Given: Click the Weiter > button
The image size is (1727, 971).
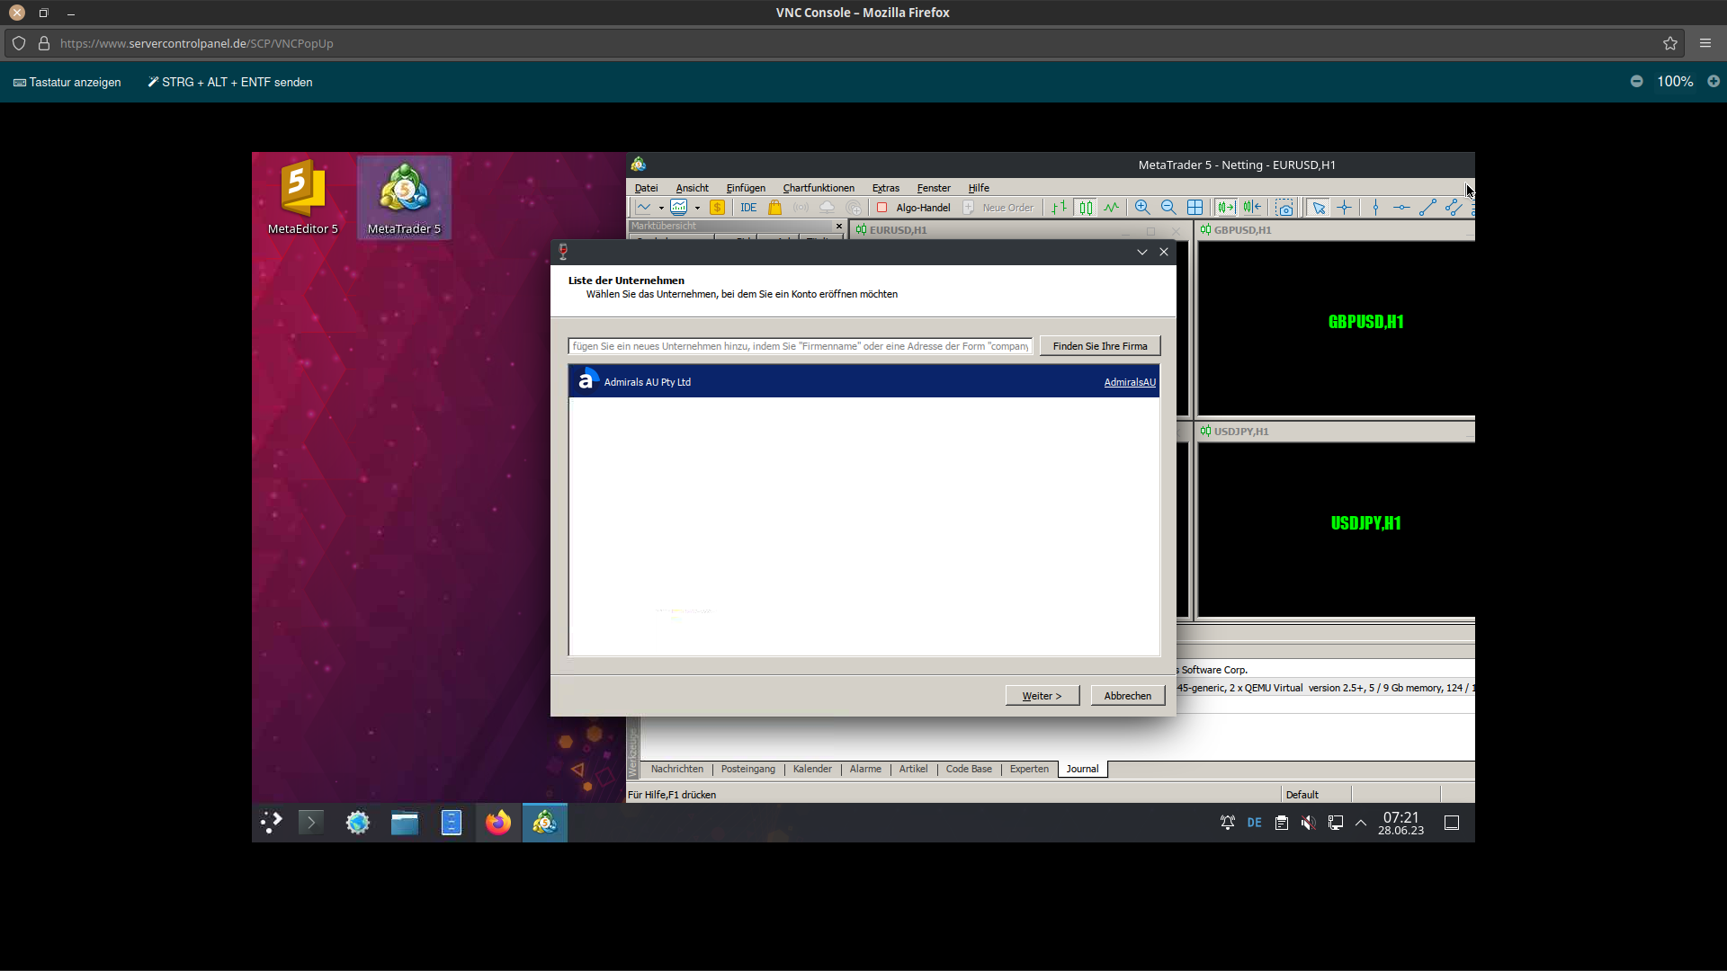Looking at the screenshot, I should 1042,696.
